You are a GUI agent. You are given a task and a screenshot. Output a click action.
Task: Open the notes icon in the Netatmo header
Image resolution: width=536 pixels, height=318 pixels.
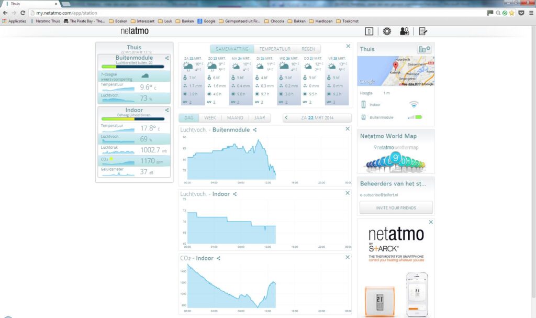coord(423,31)
